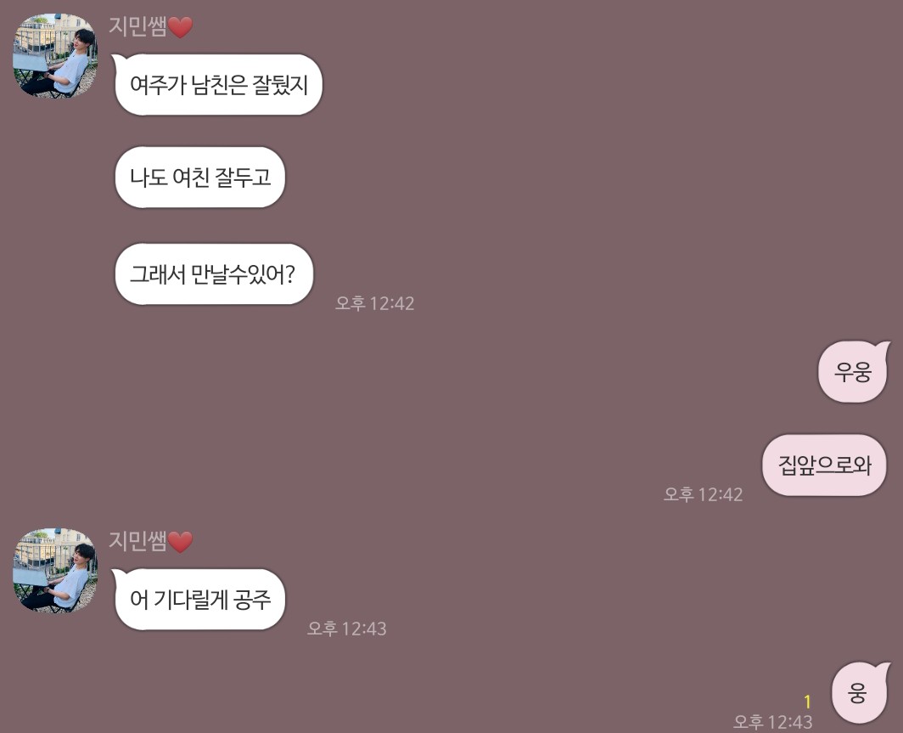The height and width of the screenshot is (733, 903).
Task: Click 오후 12:42 timestamp after 그래서 만날수있어?
Action: click(375, 303)
